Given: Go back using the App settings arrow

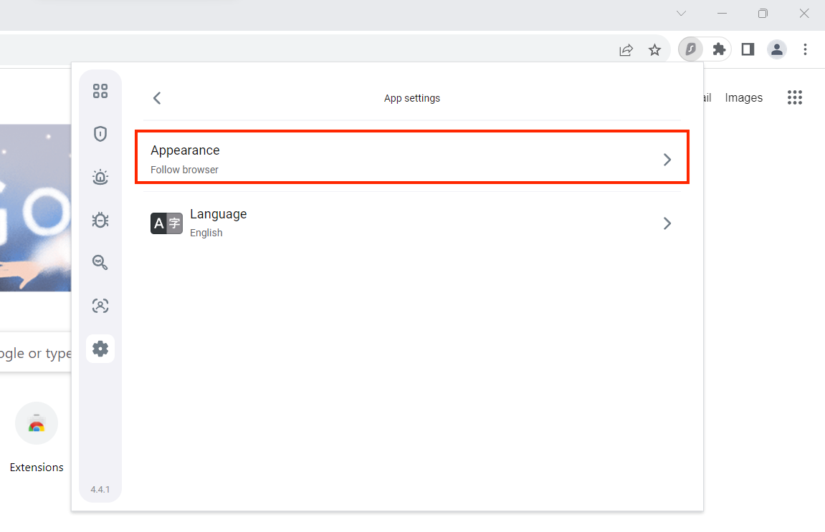Looking at the screenshot, I should (x=158, y=98).
